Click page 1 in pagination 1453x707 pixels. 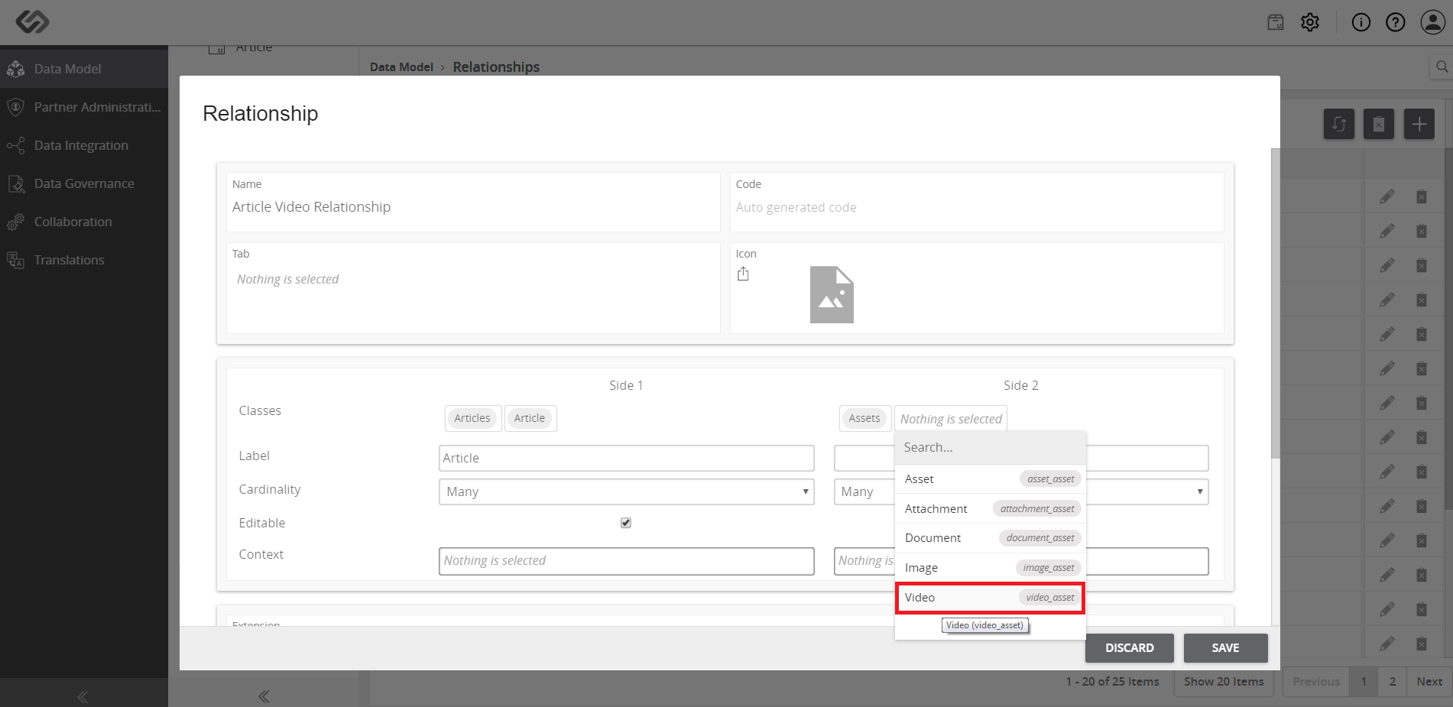(1364, 682)
